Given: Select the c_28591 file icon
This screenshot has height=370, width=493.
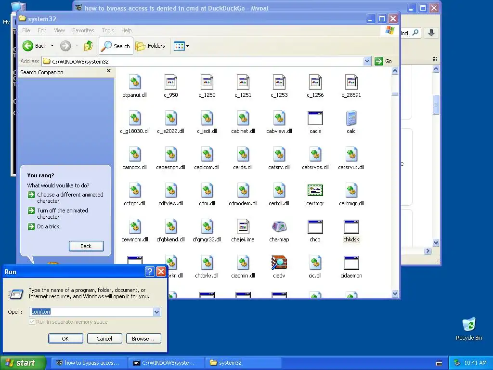Looking at the screenshot, I should [351, 82].
